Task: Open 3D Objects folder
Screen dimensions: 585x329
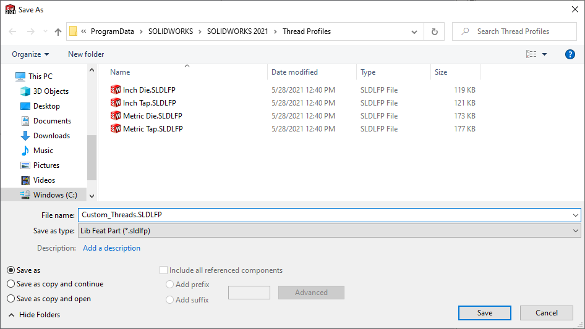Action: (x=51, y=91)
